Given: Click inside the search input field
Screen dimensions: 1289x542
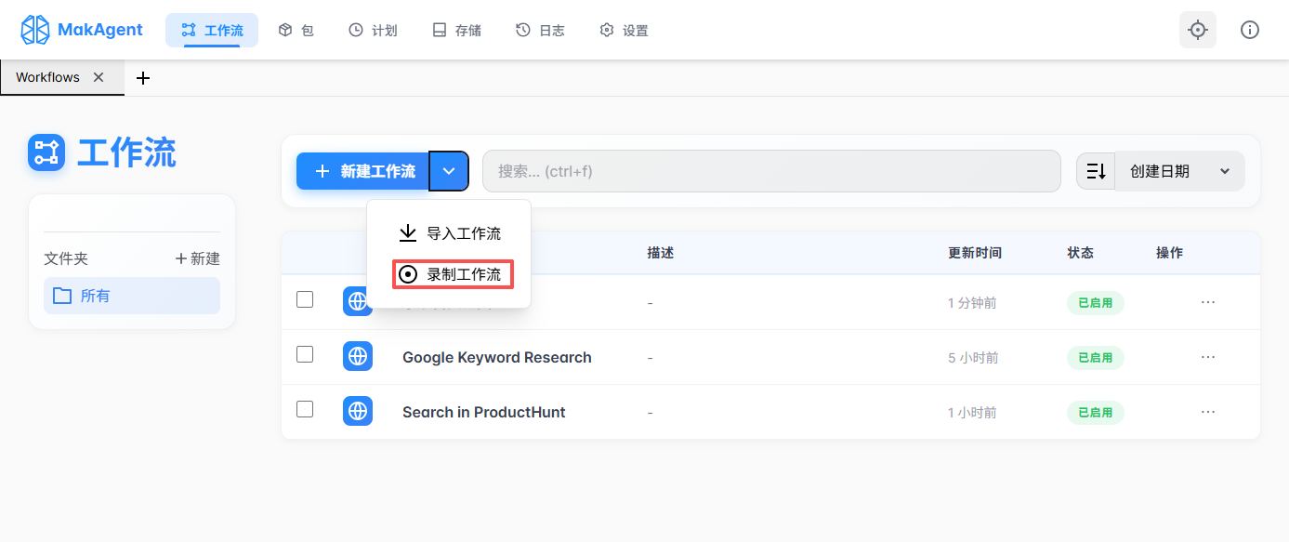Looking at the screenshot, I should click(771, 170).
